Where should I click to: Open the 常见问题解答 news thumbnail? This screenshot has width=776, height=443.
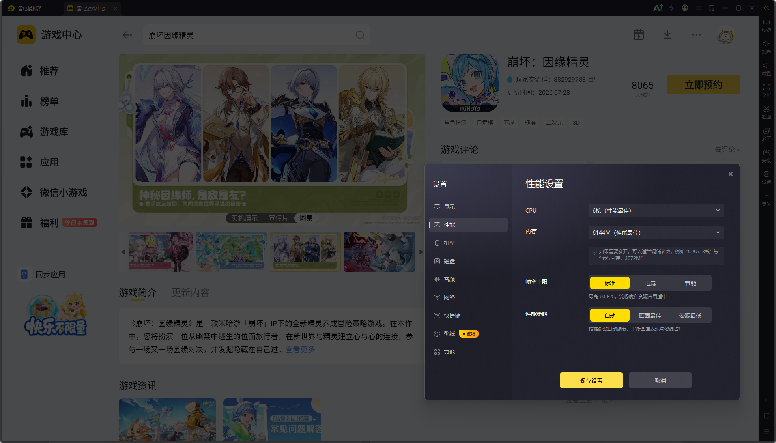coord(272,420)
